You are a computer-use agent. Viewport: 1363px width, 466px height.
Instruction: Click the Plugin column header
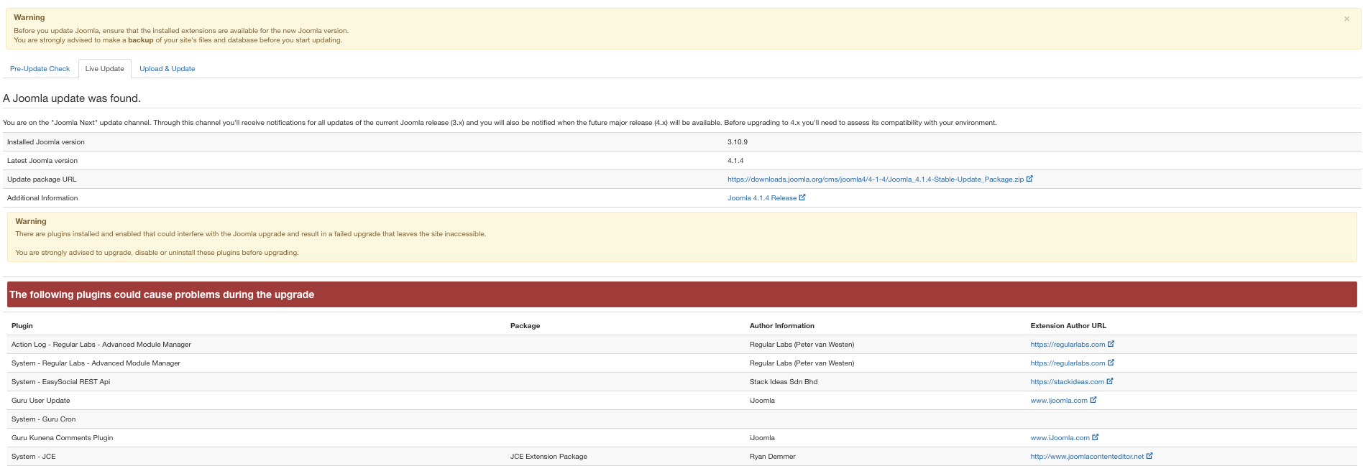22,326
